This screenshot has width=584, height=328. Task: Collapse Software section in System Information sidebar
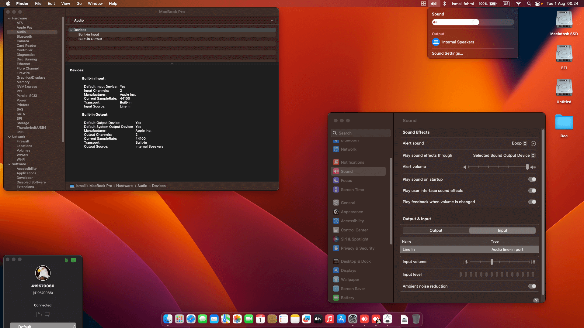(x=9, y=164)
